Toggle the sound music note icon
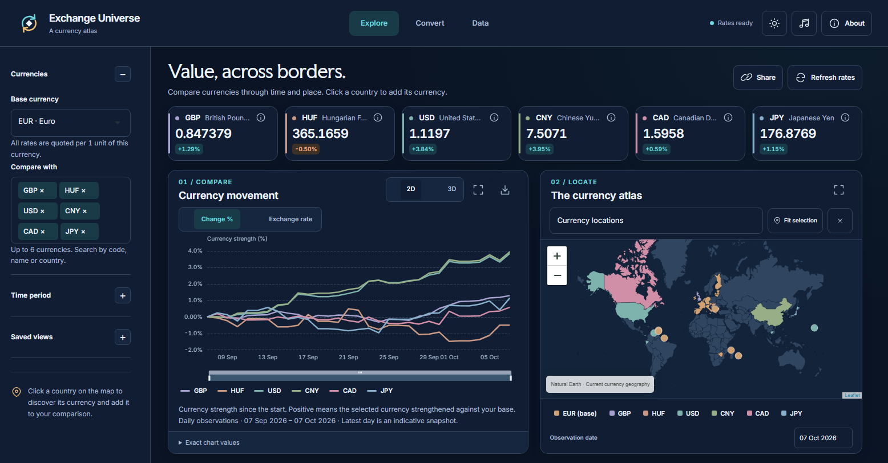888x463 pixels. tap(804, 23)
